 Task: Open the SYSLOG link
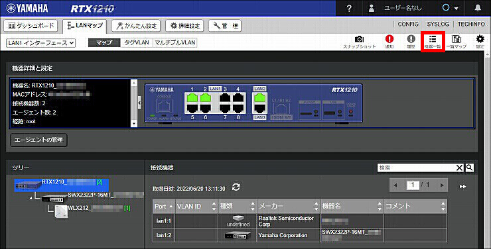(x=438, y=24)
